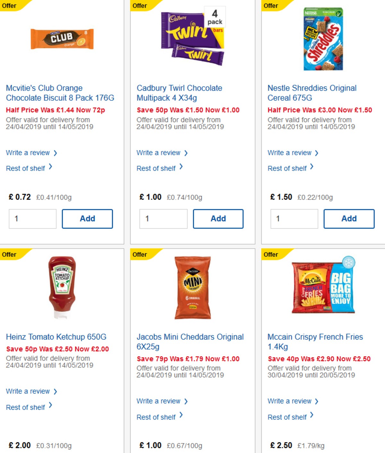Open the Nestle Shreddies Original Cereal link
The image size is (385, 453).
pyautogui.click(x=312, y=93)
